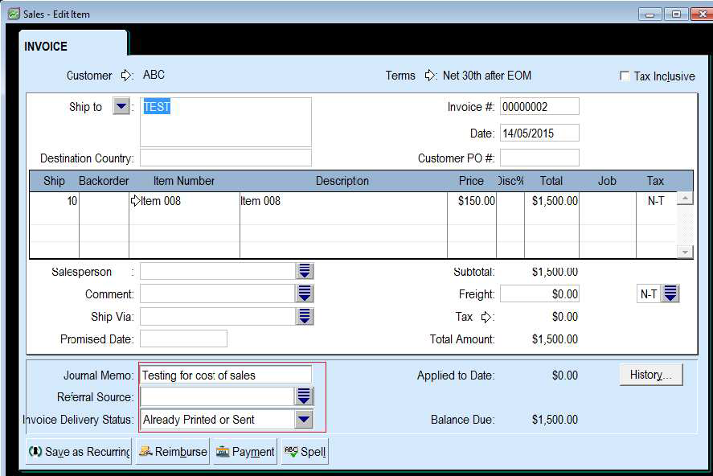Select the INVOICE tab
Screen dimensions: 713x476
[x=47, y=47]
